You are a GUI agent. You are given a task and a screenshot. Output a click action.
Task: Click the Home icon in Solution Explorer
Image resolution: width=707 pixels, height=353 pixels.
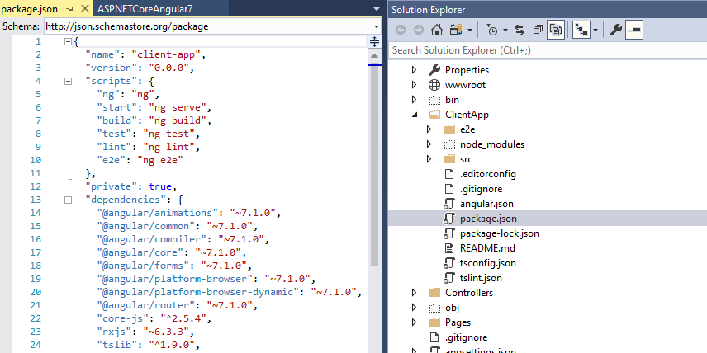coord(436,31)
